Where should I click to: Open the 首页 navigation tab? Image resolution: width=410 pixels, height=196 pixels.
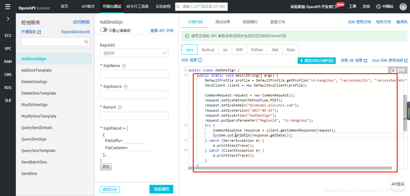(64, 7)
